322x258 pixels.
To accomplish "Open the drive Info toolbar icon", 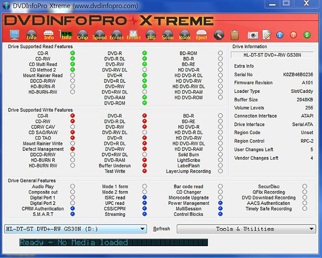I will click(49, 35).
